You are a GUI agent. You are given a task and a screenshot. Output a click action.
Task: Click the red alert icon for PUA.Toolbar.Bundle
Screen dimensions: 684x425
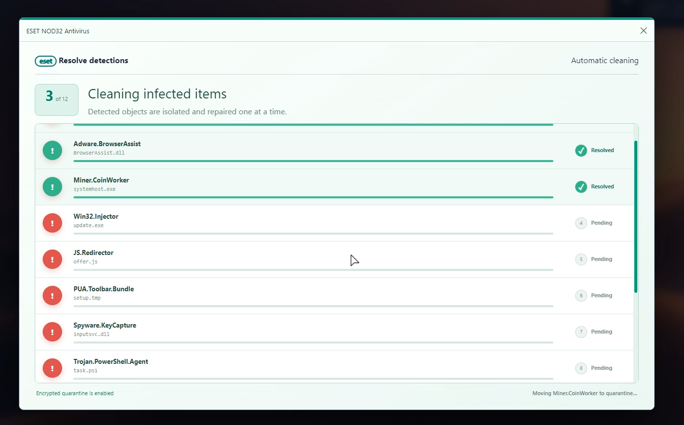pos(53,296)
